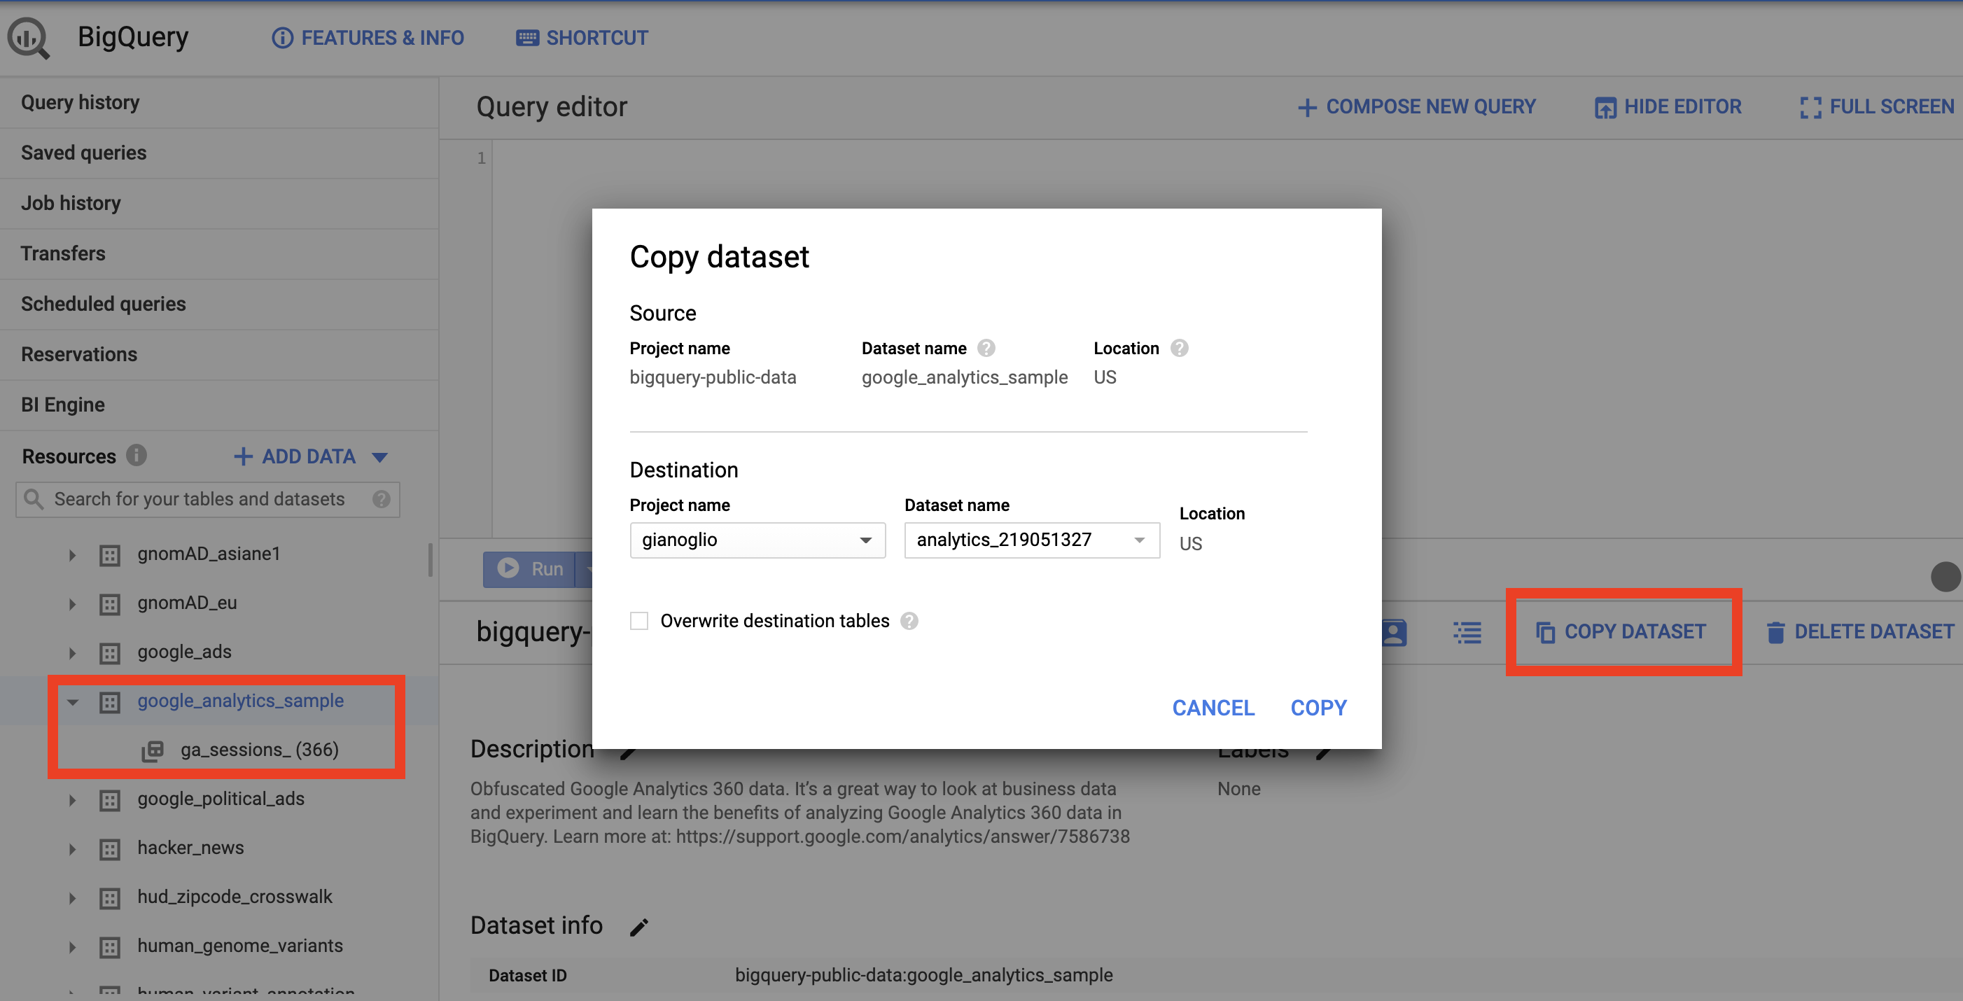Viewport: 1963px width, 1001px height.
Task: Expand the google_political_ads dataset
Action: pos(72,800)
